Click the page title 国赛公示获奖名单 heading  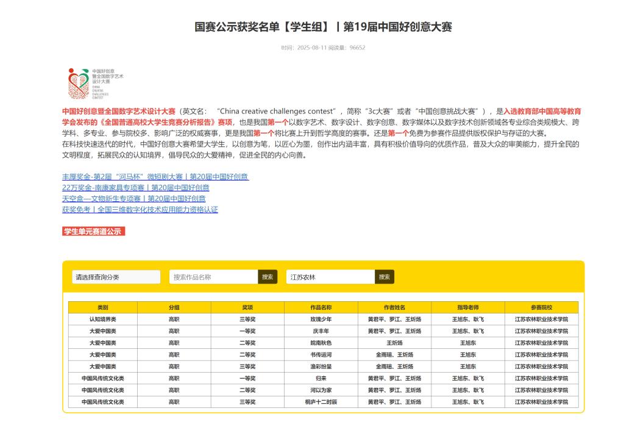(x=323, y=27)
